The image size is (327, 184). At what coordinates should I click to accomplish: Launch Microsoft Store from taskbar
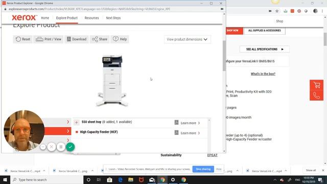click(109, 179)
